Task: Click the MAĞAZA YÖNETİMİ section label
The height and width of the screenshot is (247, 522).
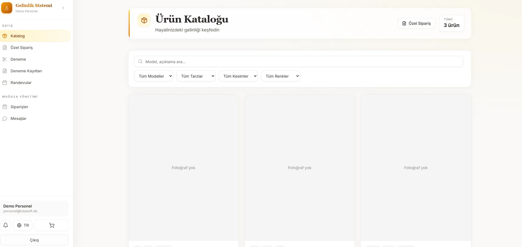Action: pos(20,97)
